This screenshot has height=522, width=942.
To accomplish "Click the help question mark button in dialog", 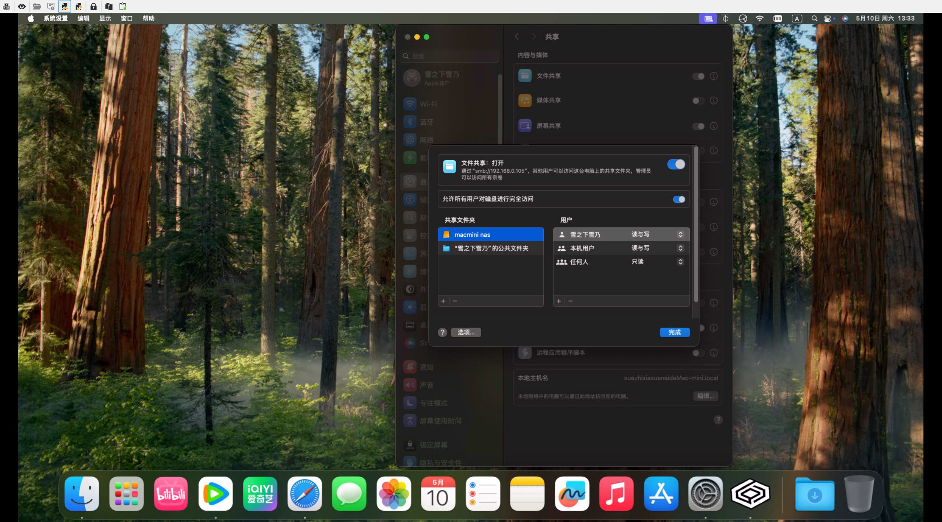I will click(443, 332).
